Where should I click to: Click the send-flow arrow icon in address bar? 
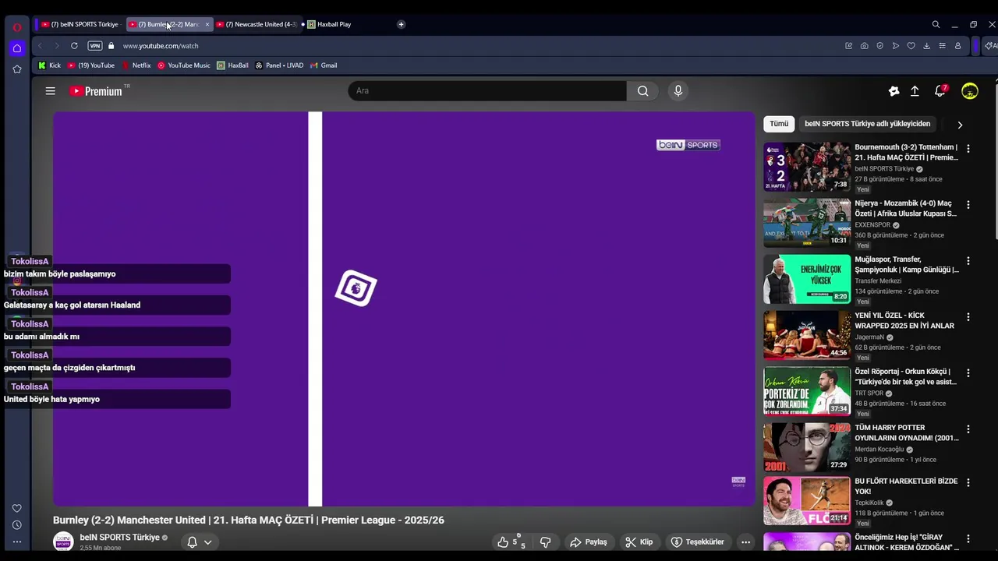click(895, 46)
